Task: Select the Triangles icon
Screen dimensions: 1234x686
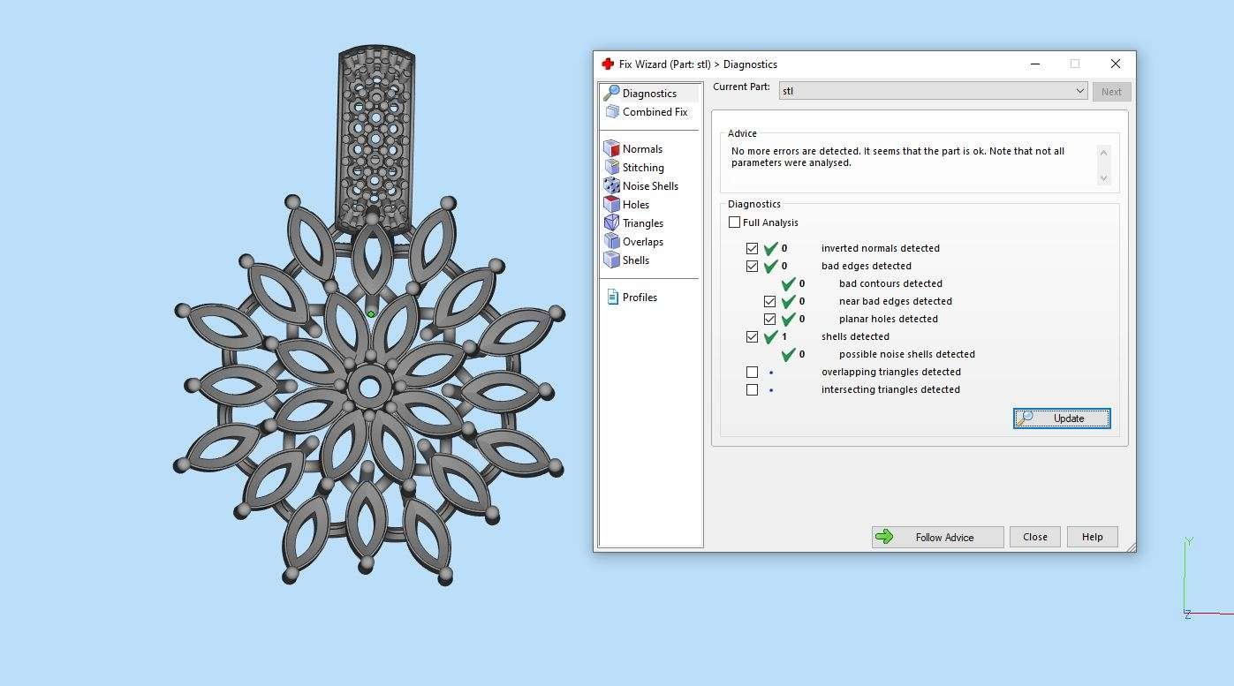Action: pyautogui.click(x=612, y=223)
